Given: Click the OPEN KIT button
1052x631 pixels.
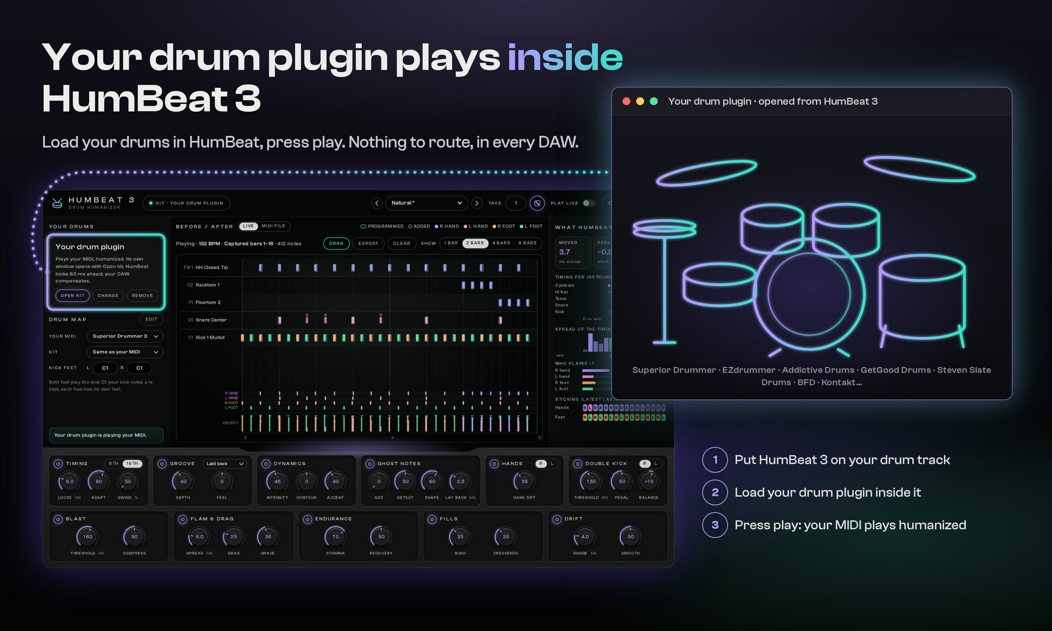Looking at the screenshot, I should point(73,296).
